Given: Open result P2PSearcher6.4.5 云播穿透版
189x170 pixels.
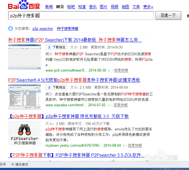Looking at the screenshot, I should (74, 80).
